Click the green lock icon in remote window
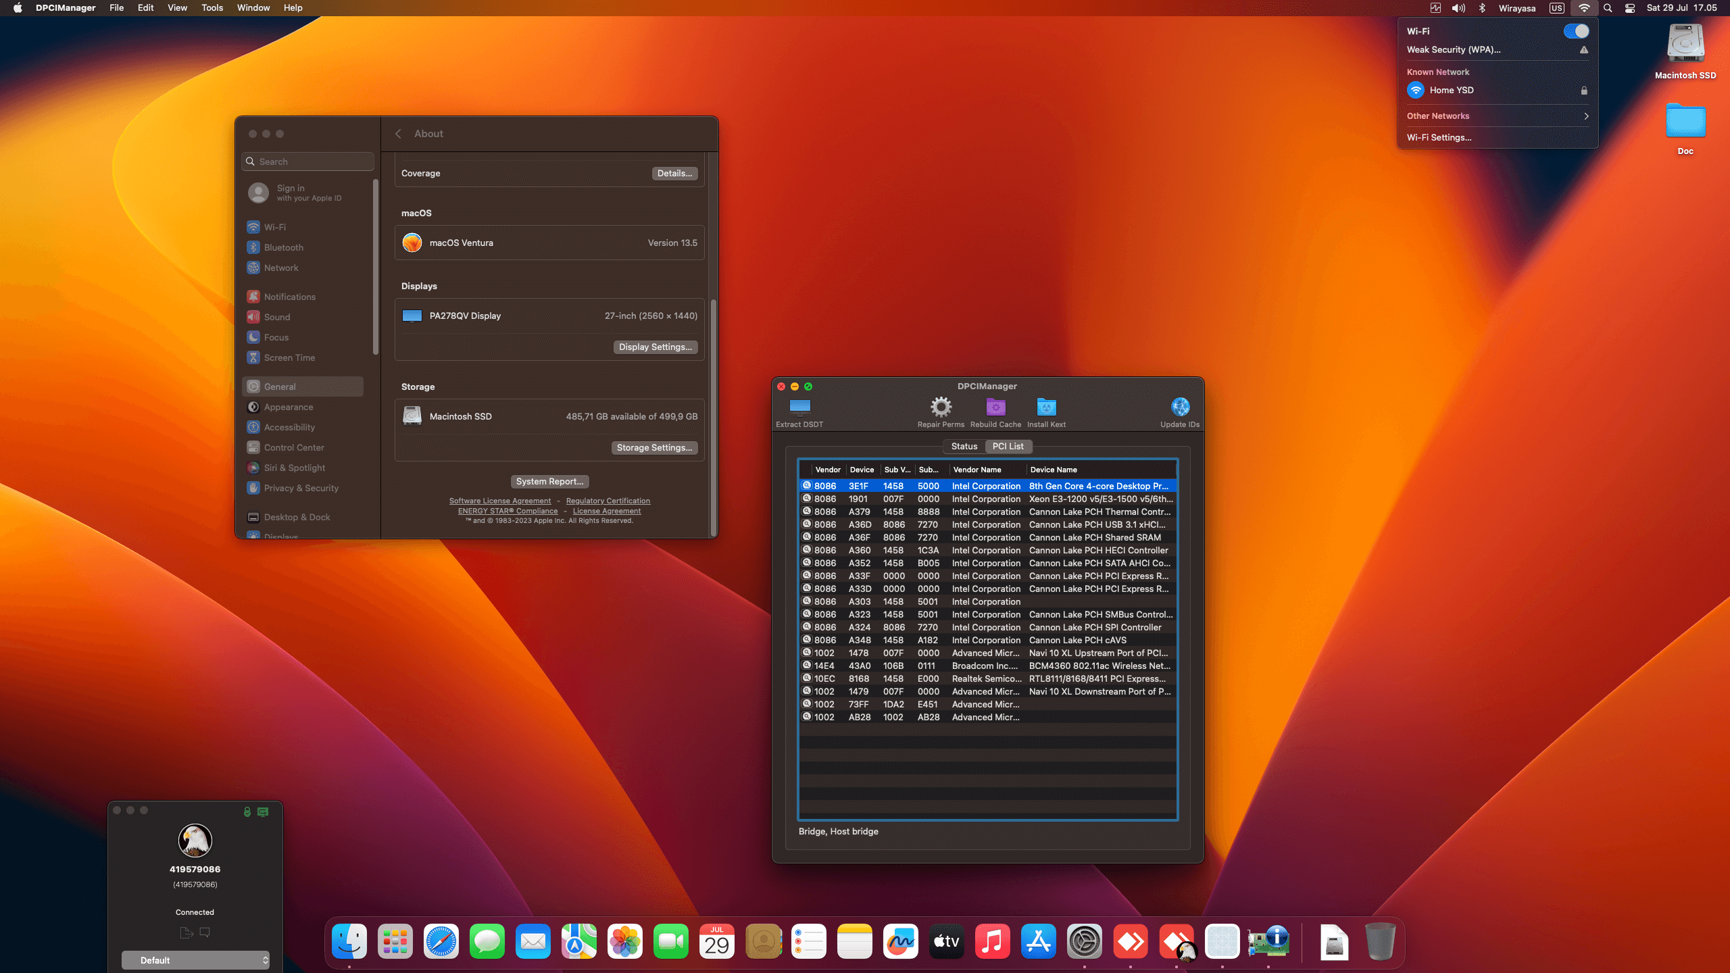 (x=247, y=812)
